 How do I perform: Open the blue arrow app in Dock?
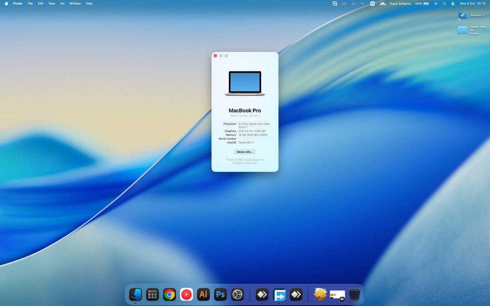click(x=280, y=294)
